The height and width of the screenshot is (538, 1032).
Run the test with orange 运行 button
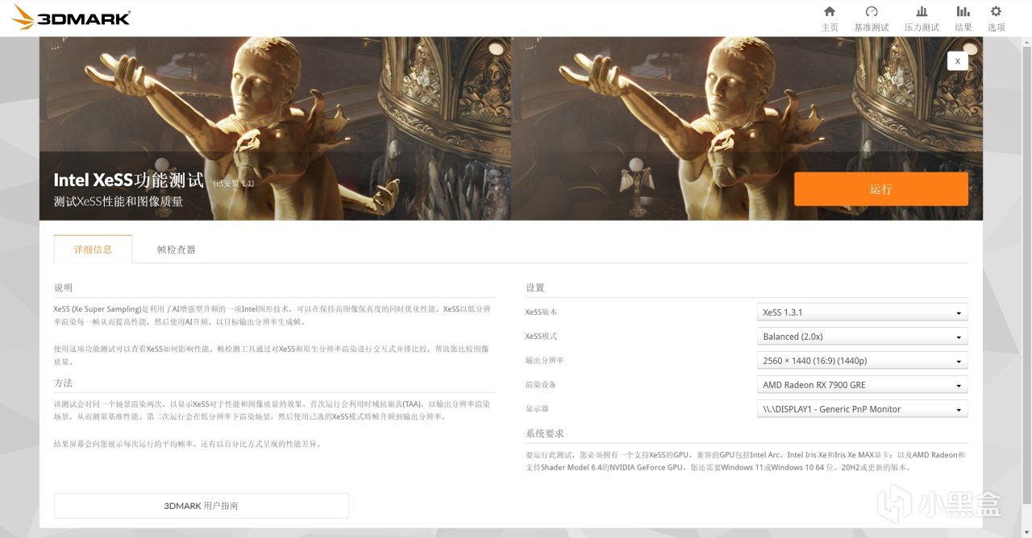(x=881, y=189)
